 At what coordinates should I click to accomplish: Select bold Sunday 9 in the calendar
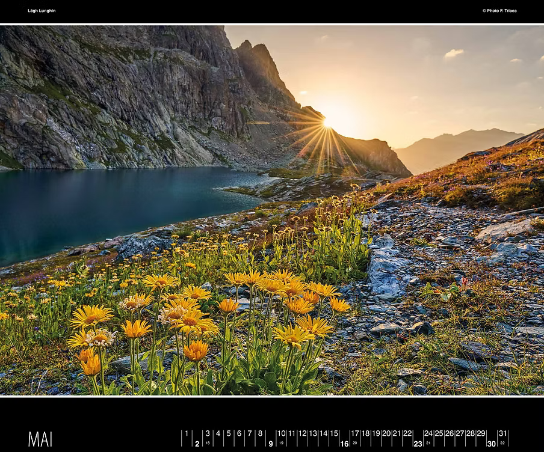[x=271, y=444]
